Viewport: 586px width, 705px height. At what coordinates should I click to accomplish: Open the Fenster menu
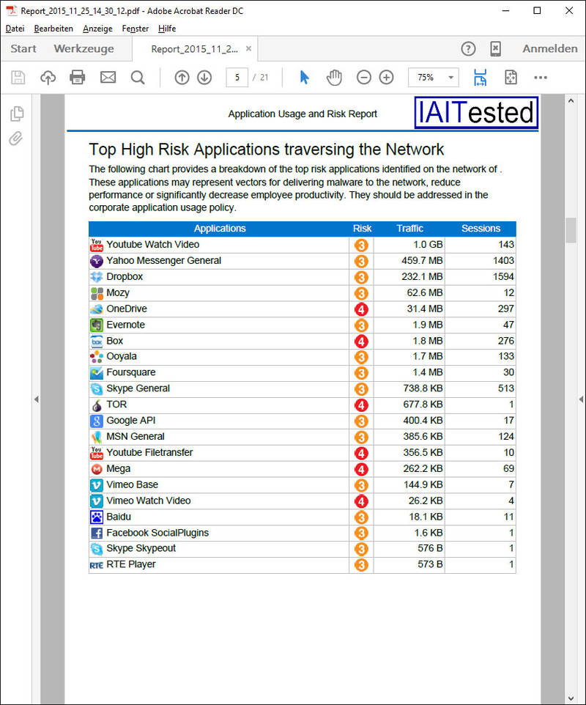pos(136,29)
